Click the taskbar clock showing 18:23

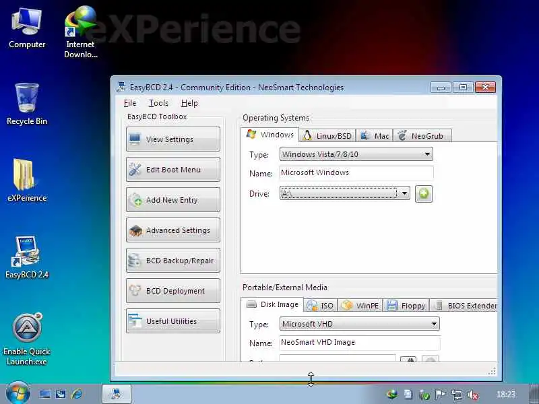(x=506, y=395)
